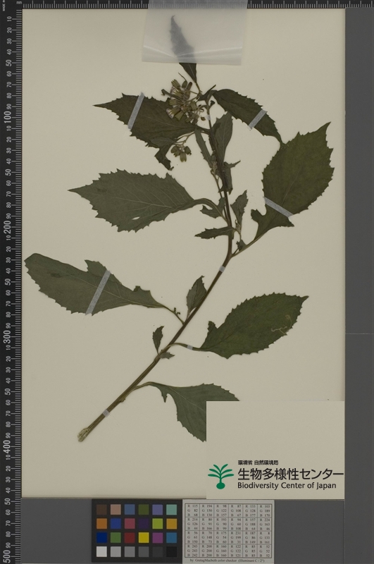Click the 300 mark on the ruler
Image resolution: width=374 pixels, height=564 pixels.
point(8,336)
